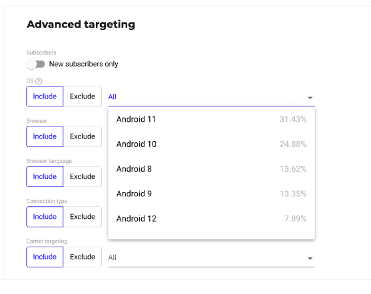Select Exclude for OS targeting

coord(83,96)
